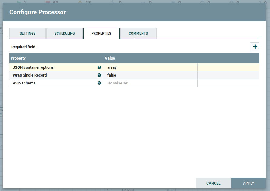Select the Wrap Single Record property name

click(30, 75)
